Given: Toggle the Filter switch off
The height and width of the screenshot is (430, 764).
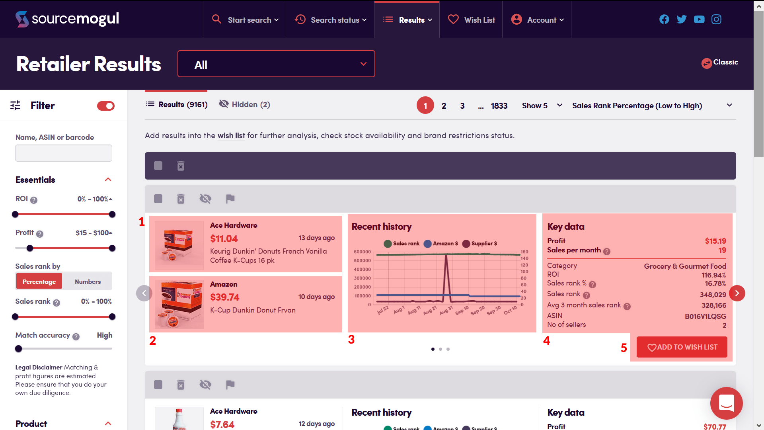Looking at the screenshot, I should 106,106.
